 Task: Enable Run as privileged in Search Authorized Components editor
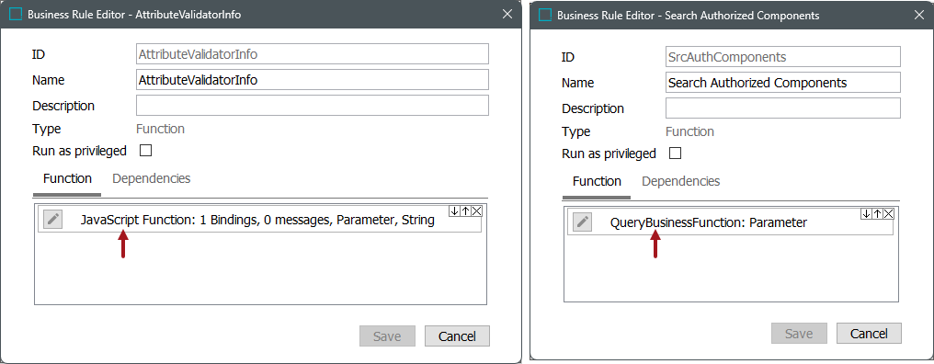675,154
